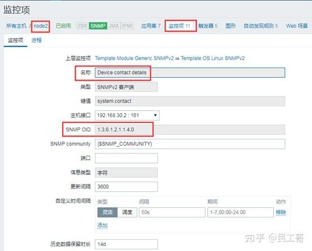Open Template OS Linux SNMPv2 link
Viewport: 312px width, 251px height.
(213, 58)
